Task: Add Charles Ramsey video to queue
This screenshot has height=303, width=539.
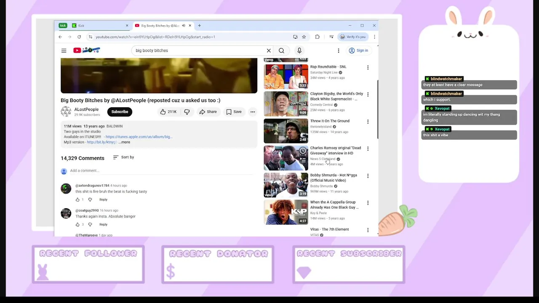Action: click(303, 160)
